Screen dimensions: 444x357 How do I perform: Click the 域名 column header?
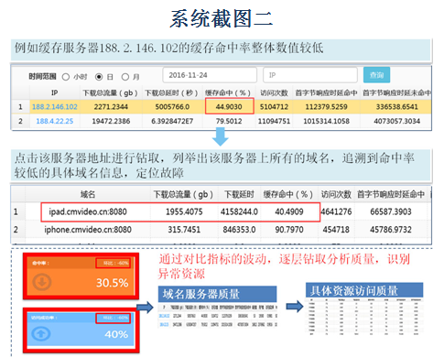pyautogui.click(x=88, y=194)
